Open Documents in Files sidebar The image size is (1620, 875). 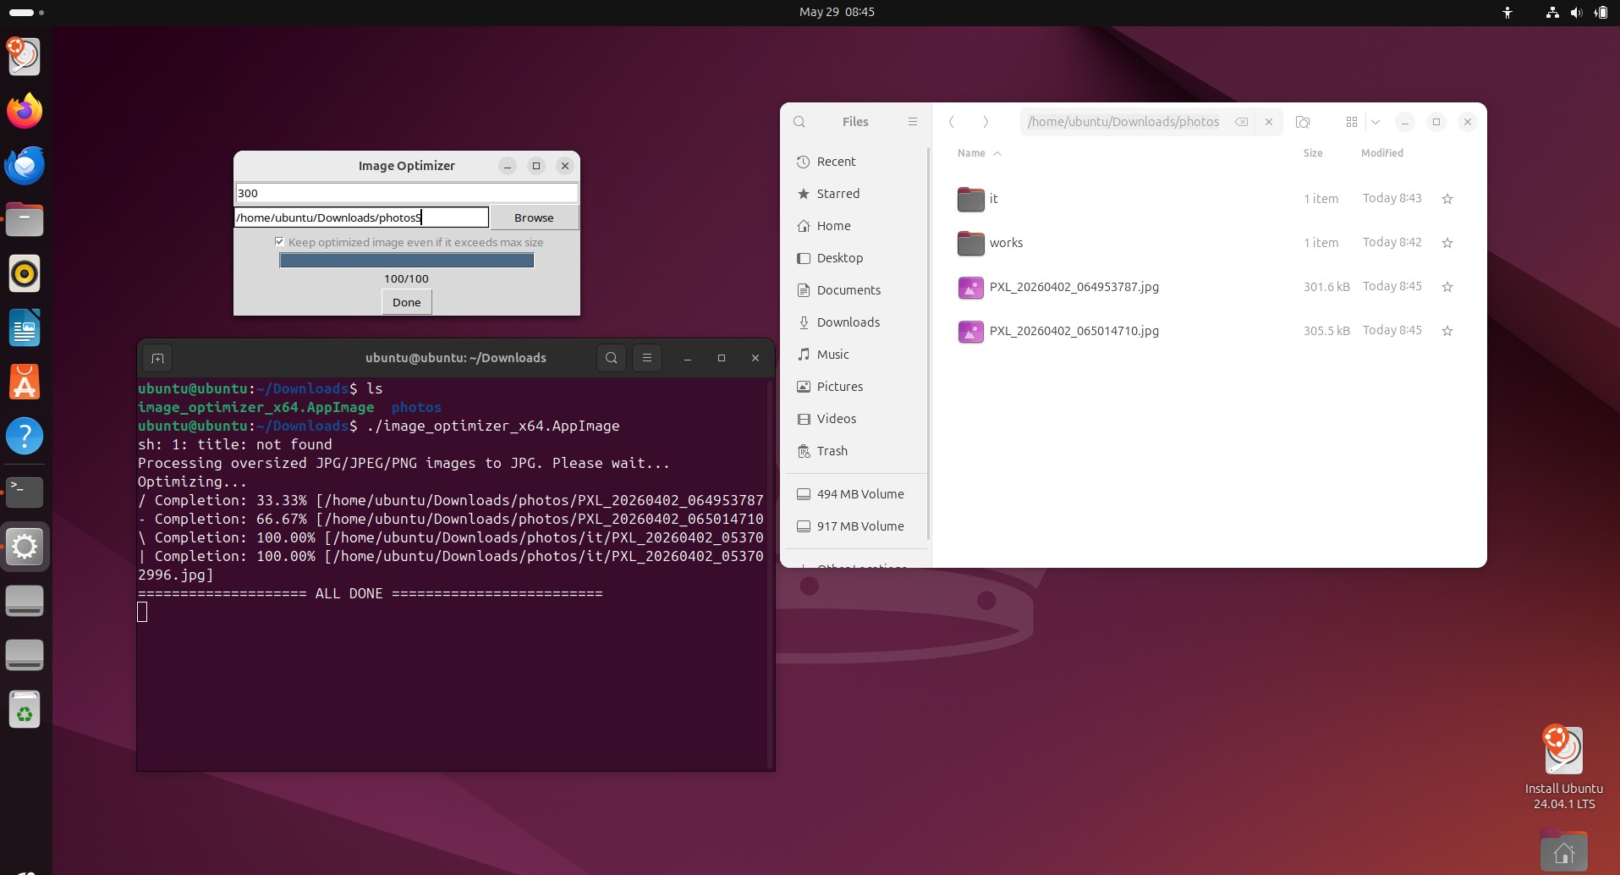[856, 290]
